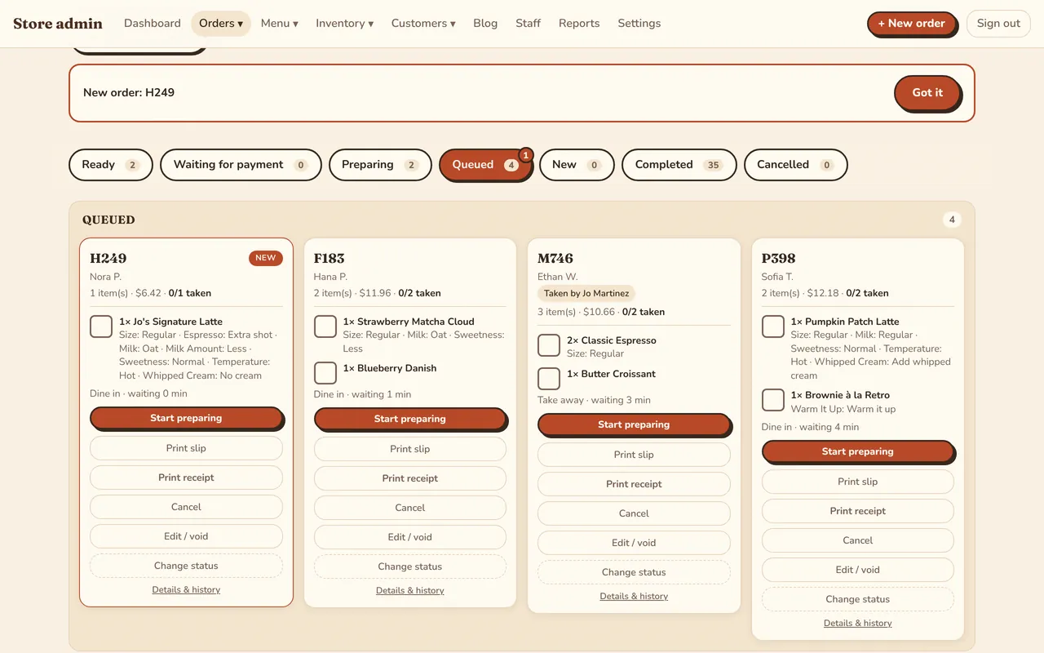This screenshot has height=653, width=1044.
Task: Select the Completed orders tab
Action: [679, 165]
